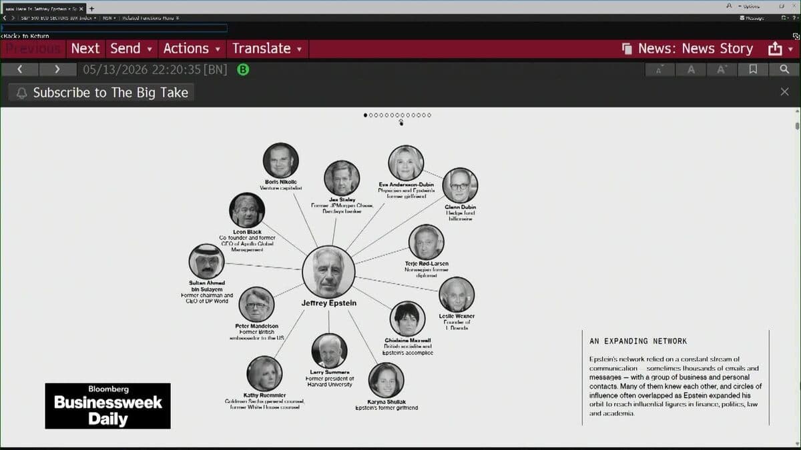The image size is (801, 450).
Task: Select the last carousel pagination dot
Action: 429,115
